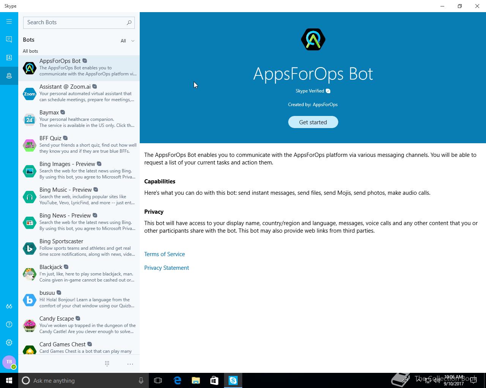Screen dimensions: 486x388
Task: Expand the All bots filter dropdown
Action: tap(128, 41)
